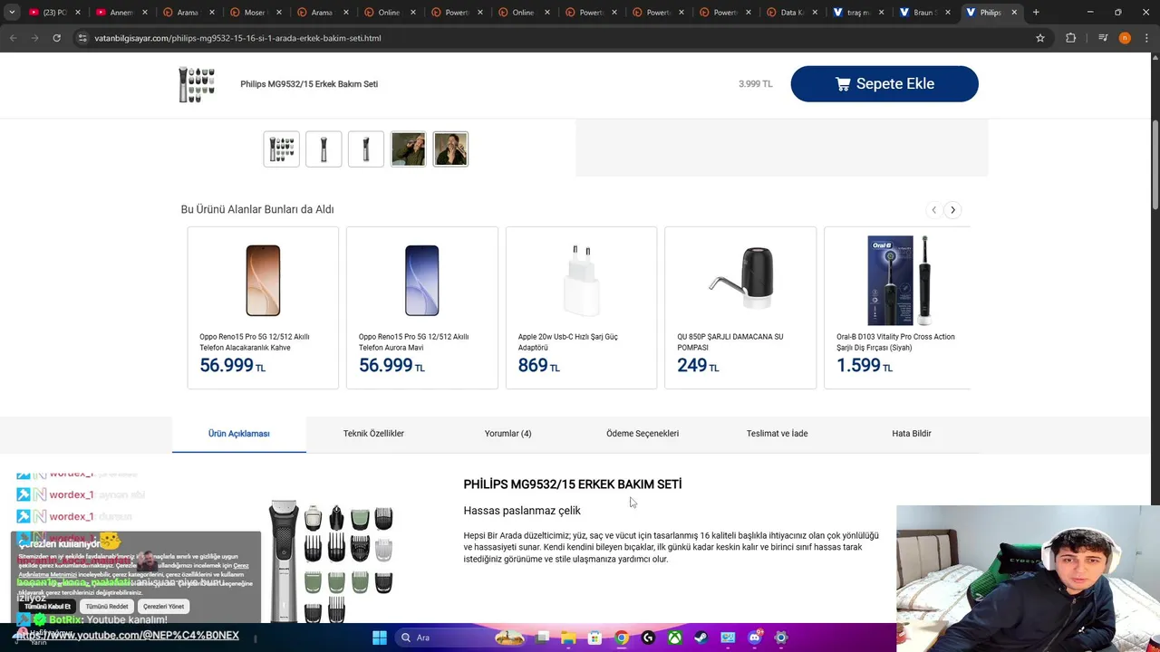Switch to Hata Bildir tab
The height and width of the screenshot is (652, 1160).
pos(912,434)
